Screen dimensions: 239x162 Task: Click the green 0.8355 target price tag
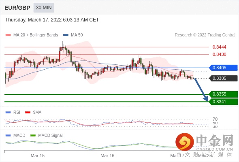223,94
